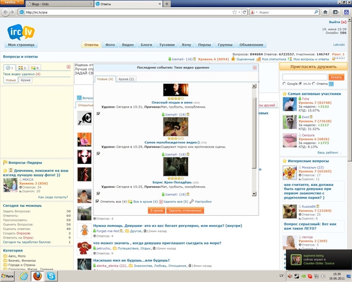Image resolution: width=352 pixels, height=282 pixels.
Task: Click popup scrollbar down arrow
Action: click(x=254, y=194)
